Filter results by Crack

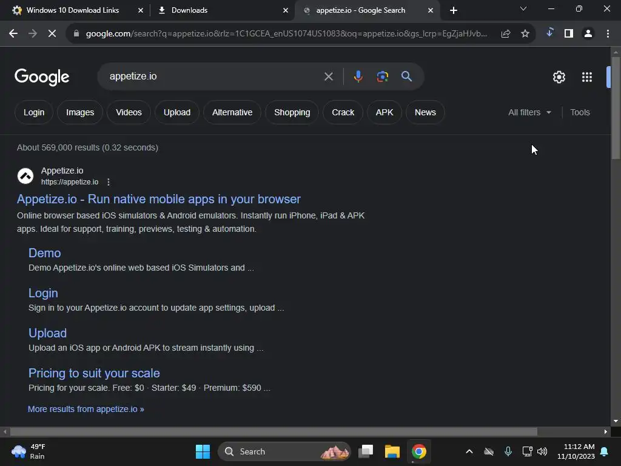click(x=343, y=112)
